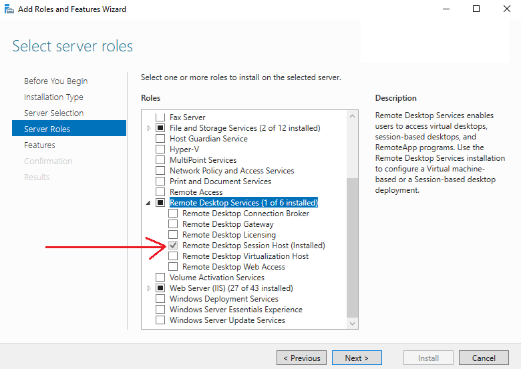The height and width of the screenshot is (369, 521).
Task: Tick the Remote Desktop Licensing checkbox
Action: point(173,235)
